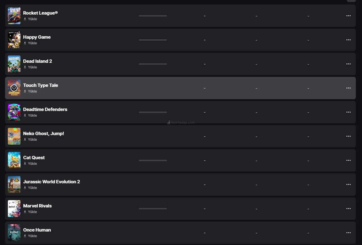The image size is (362, 245).
Task: Open more options for Marvel Rivals
Action: 348,209
